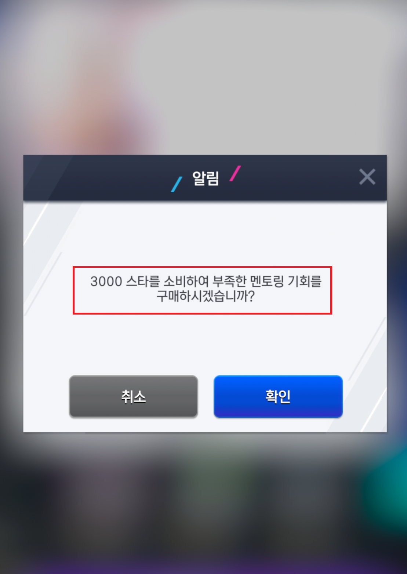The height and width of the screenshot is (574, 407).
Task: Click the 알림 title text
Action: click(x=206, y=178)
